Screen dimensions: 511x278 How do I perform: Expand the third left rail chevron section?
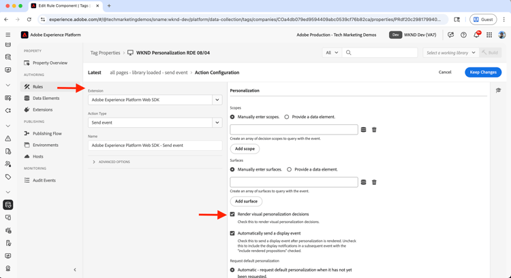[x=8, y=192]
